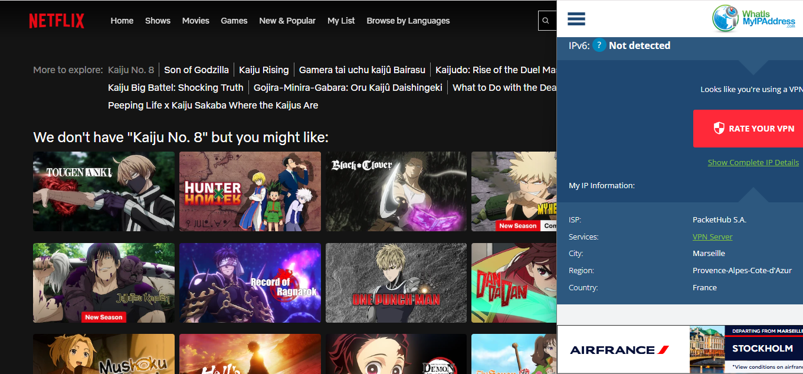The image size is (803, 374).
Task: Open the Shows section
Action: (x=158, y=21)
